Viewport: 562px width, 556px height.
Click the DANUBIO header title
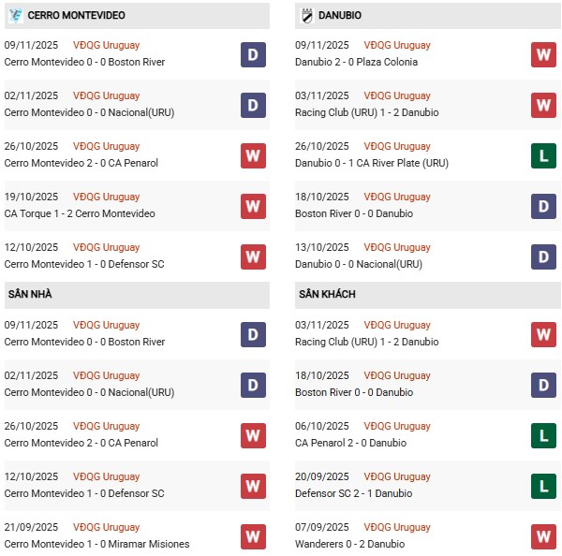pos(341,16)
